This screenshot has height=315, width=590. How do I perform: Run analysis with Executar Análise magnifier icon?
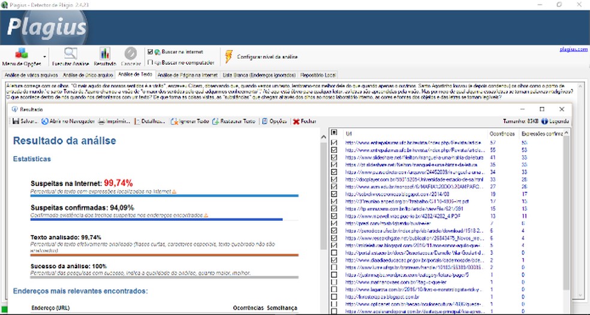click(70, 53)
